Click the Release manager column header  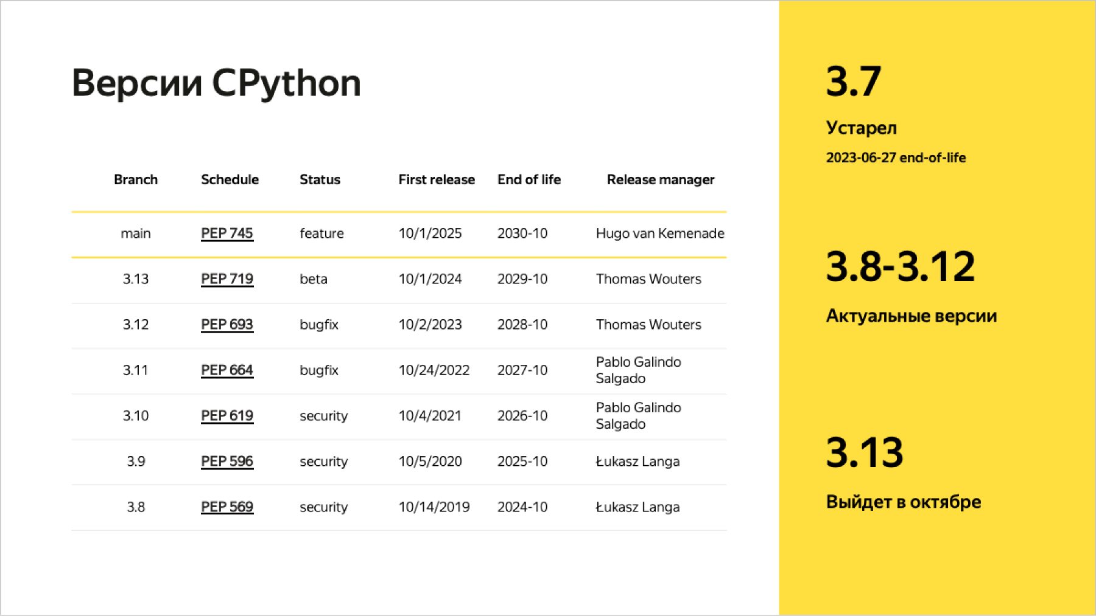[661, 180]
